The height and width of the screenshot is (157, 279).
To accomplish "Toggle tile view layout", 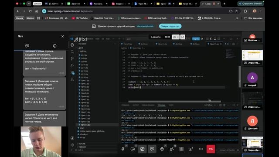I will (x=181, y=149).
